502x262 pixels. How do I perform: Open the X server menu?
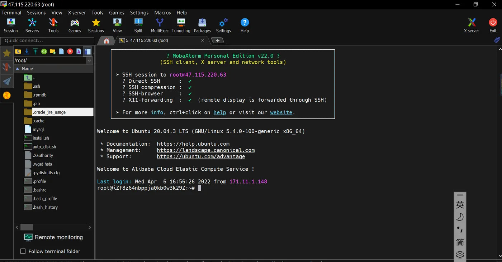77,13
